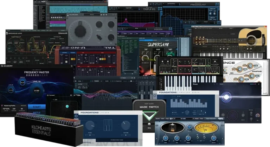Click Foundations Piano power circle icon
The height and width of the screenshot is (147, 270).
tap(76, 116)
